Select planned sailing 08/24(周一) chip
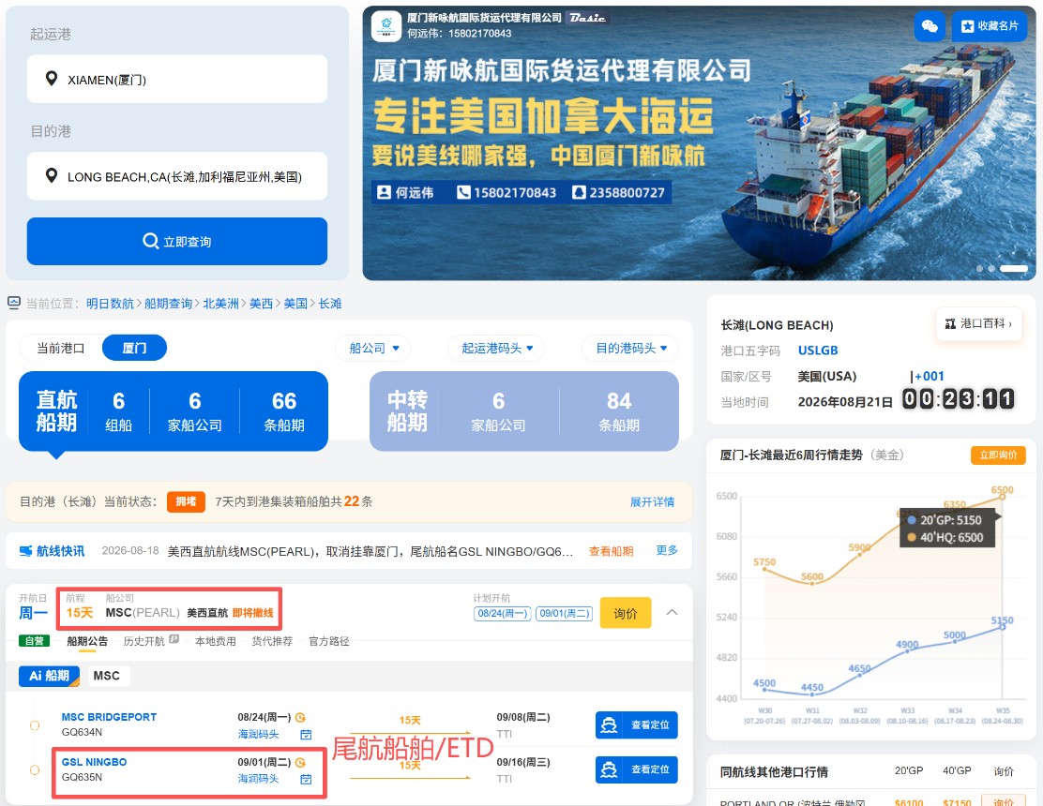This screenshot has width=1043, height=806. [x=502, y=613]
